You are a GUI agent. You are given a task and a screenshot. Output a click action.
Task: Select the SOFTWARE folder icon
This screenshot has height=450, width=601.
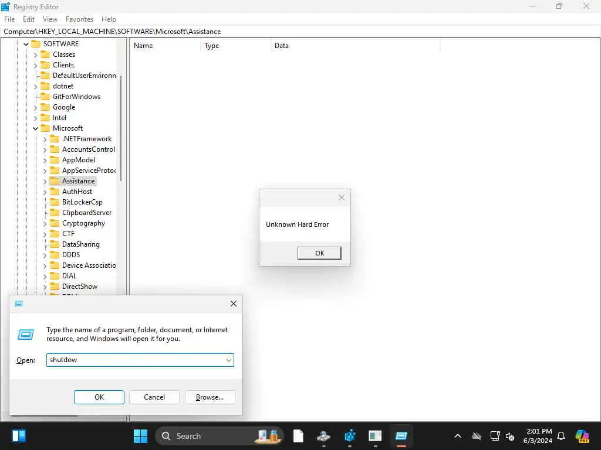tap(36, 43)
